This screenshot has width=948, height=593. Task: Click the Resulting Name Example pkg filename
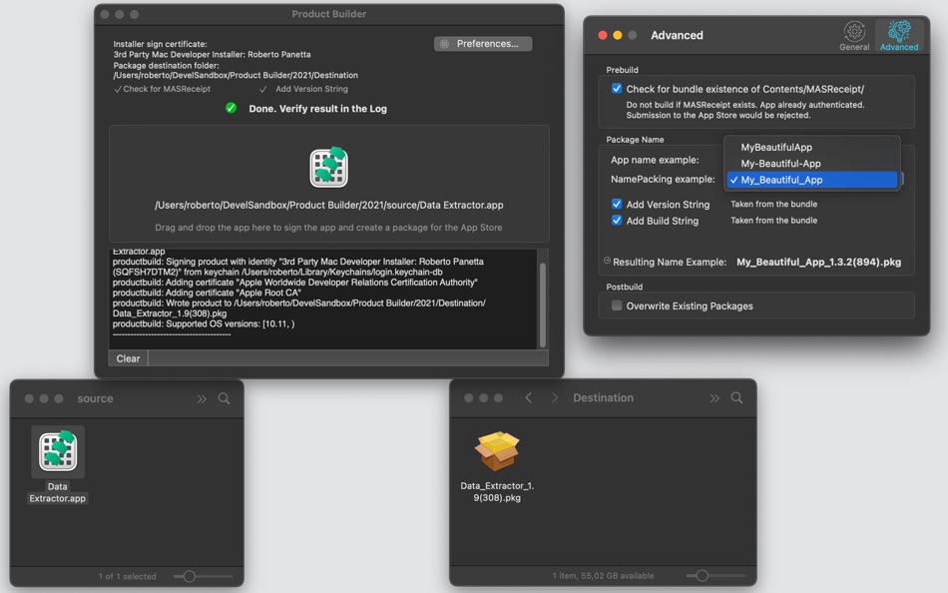tap(818, 262)
